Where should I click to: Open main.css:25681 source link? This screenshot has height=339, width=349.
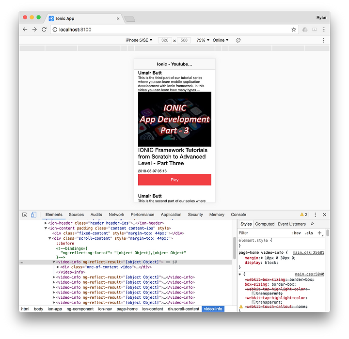point(308,252)
